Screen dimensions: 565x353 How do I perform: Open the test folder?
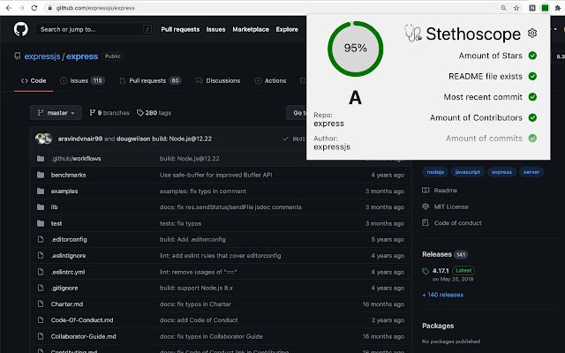pyautogui.click(x=56, y=223)
